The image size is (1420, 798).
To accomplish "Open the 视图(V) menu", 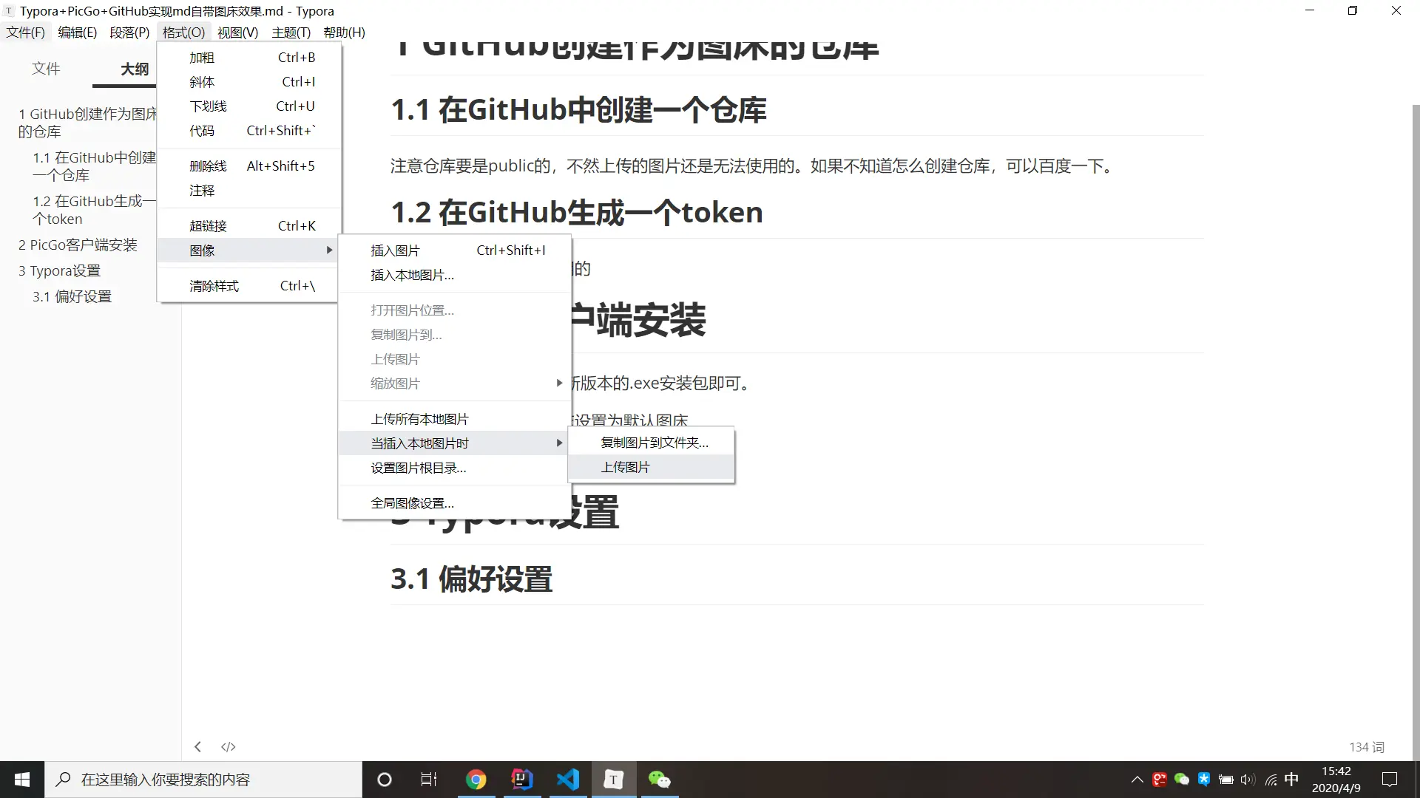I will point(237,32).
